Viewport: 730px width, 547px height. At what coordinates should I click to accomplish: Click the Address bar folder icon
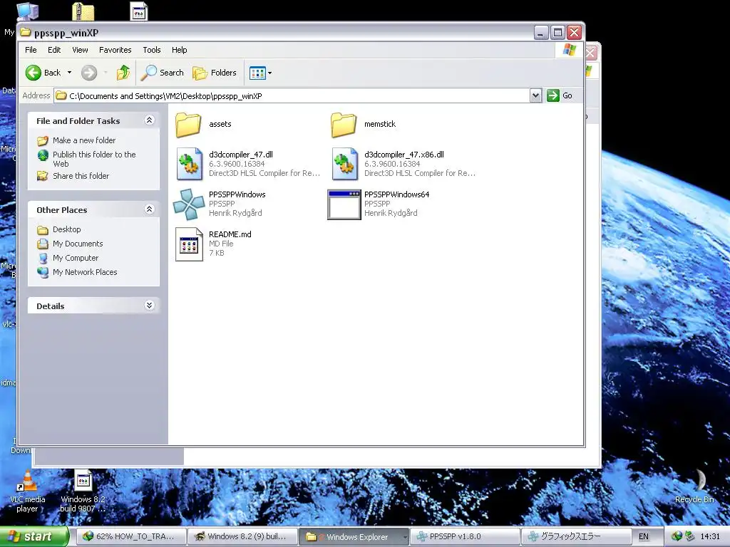coord(61,96)
